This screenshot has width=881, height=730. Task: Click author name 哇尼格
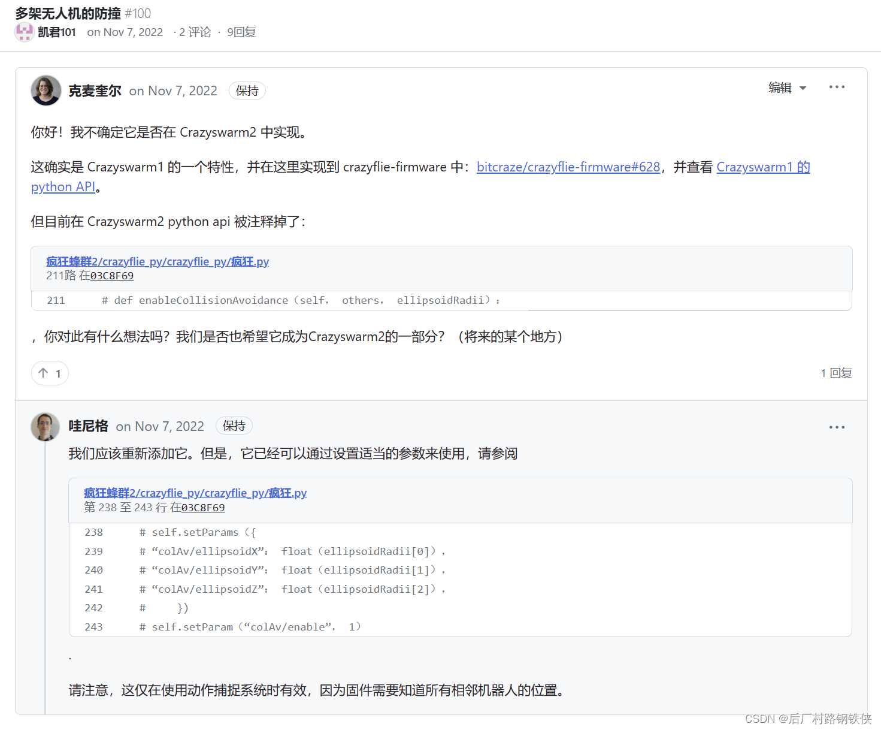coord(88,426)
